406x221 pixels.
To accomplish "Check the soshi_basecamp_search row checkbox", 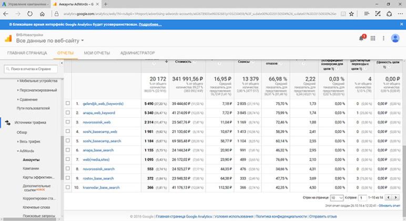I will click(68, 140).
